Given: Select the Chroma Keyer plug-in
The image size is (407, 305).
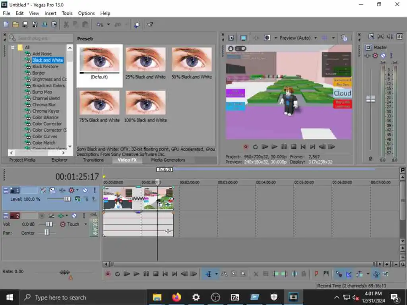Looking at the screenshot, I should [46, 111].
